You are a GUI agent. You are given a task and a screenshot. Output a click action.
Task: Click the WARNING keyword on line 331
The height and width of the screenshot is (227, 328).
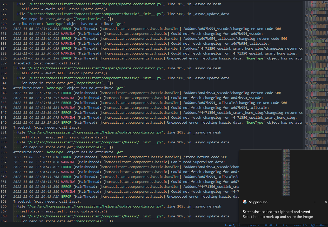[x=68, y=34]
